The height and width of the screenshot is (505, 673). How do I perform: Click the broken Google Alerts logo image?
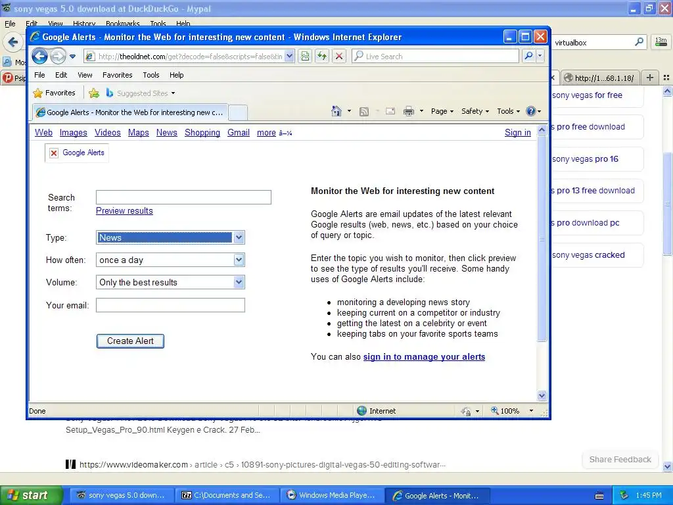[77, 153]
